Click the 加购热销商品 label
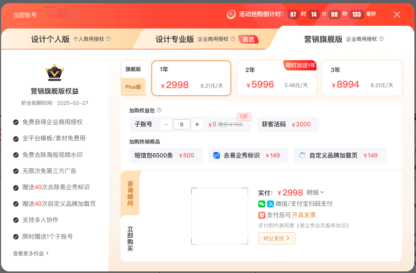 coord(145,142)
